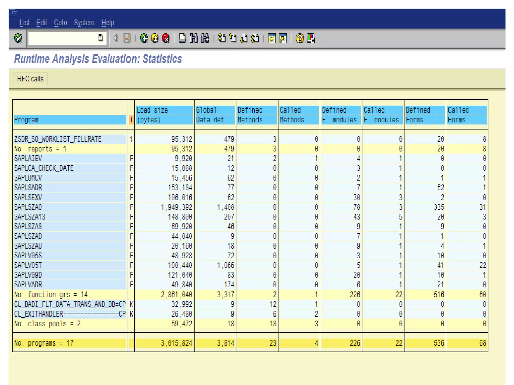Screen dimensions: 514x385
Task: Select CL_BADI_FLT_DATA_TRANS_AND_DB=CP class row
Action: 250,304
